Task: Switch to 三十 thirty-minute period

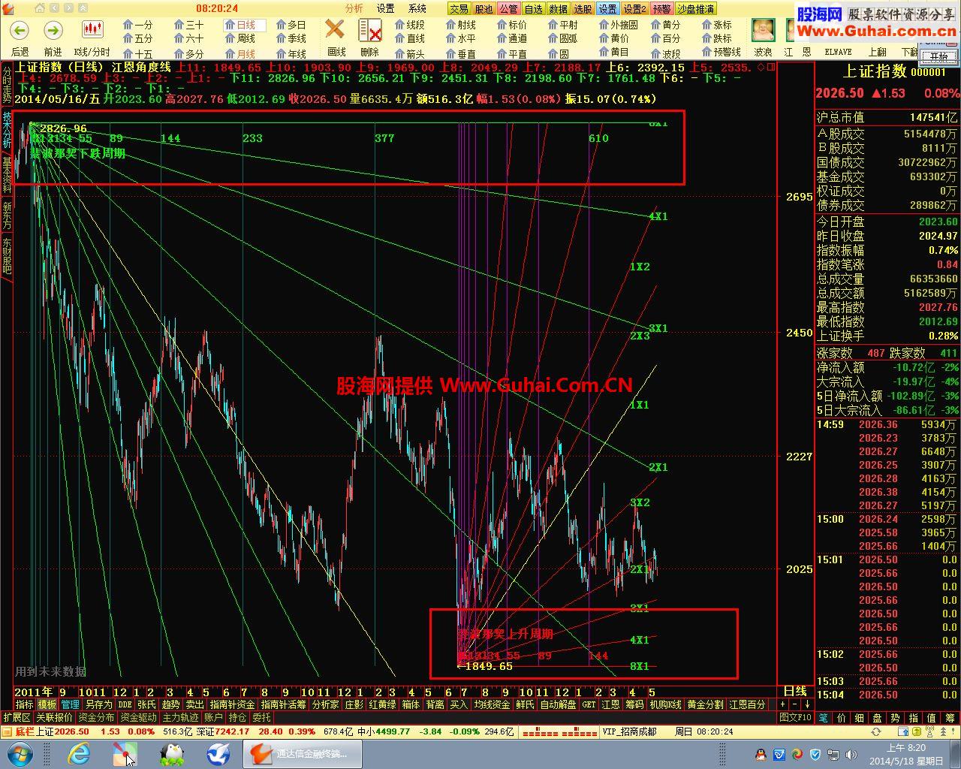Action: coord(188,25)
